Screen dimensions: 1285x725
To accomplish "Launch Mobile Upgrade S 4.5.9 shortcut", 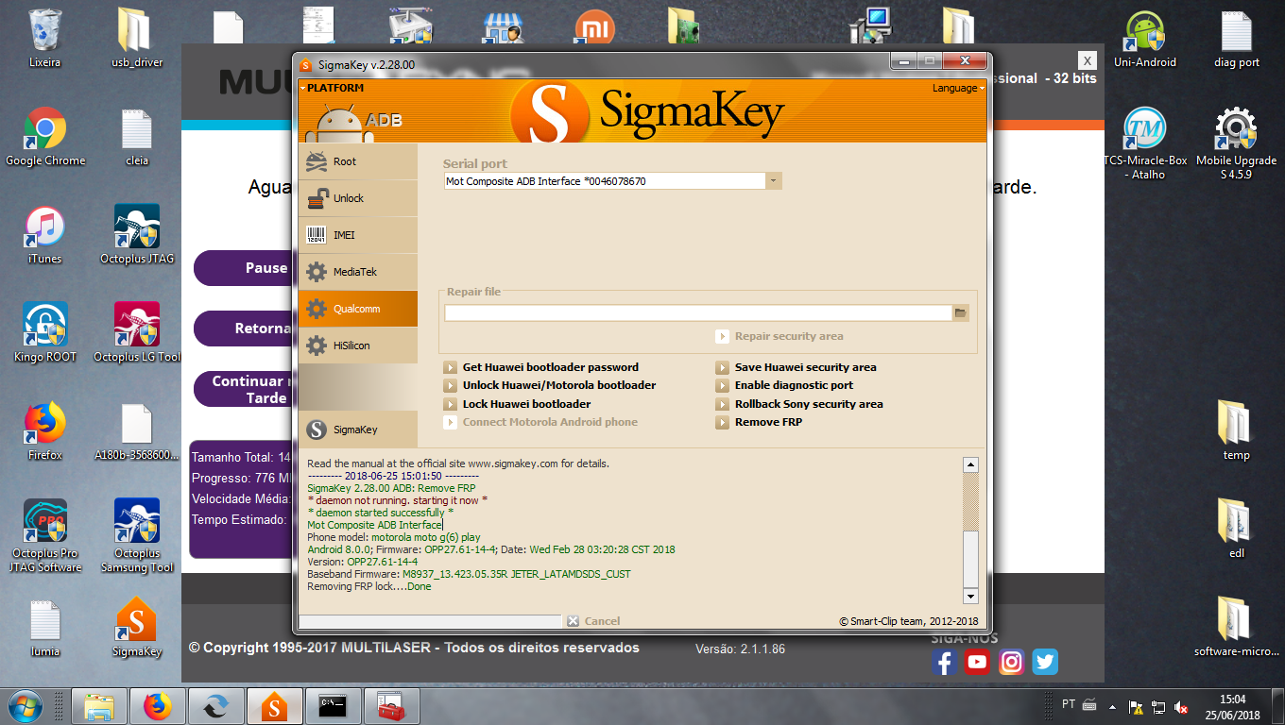I will [1236, 143].
